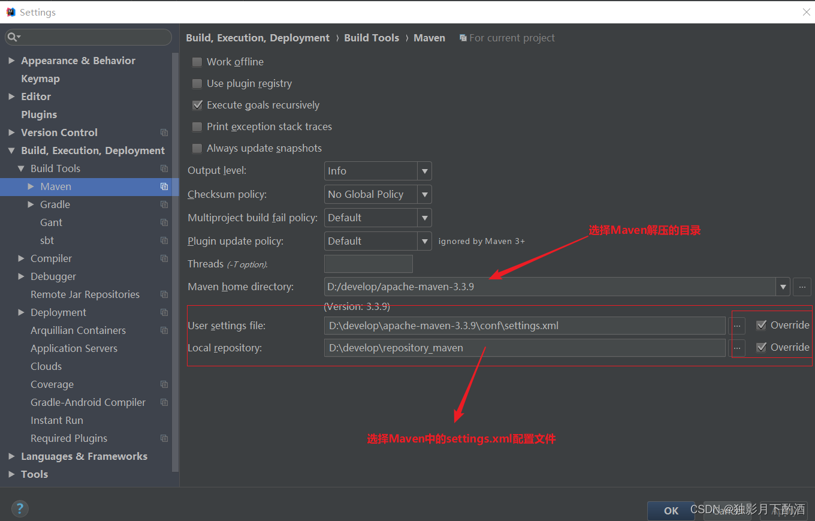
Task: Close the Settings window
Action: (x=806, y=12)
